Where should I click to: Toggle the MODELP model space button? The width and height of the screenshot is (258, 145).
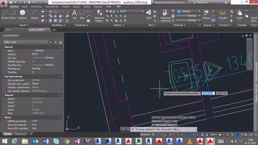click(145, 135)
